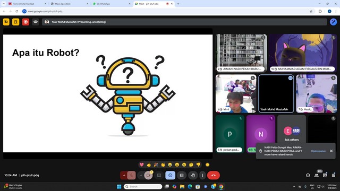Open chat with everyone icon
Screen dimensions: 340x191
(325, 175)
